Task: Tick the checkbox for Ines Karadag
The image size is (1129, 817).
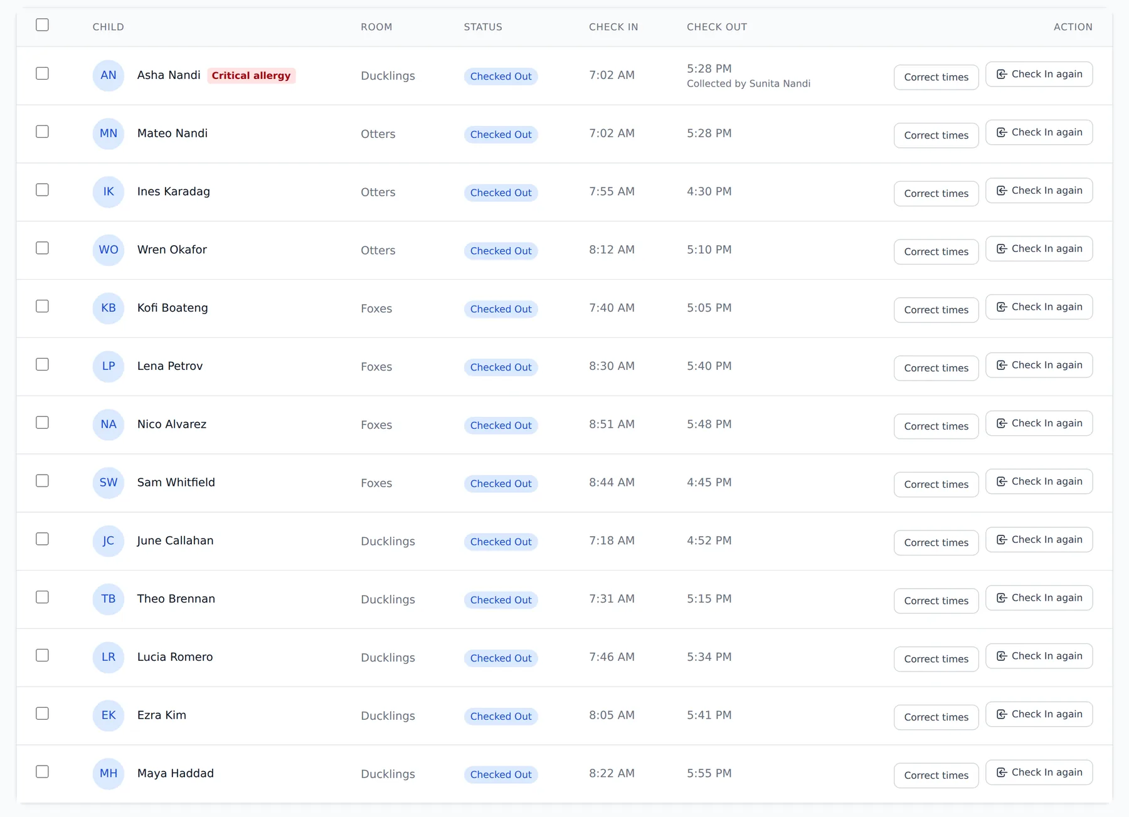Action: (42, 190)
